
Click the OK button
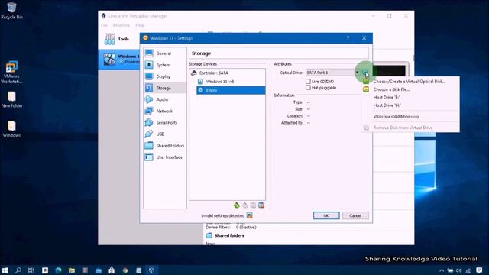tap(326, 215)
